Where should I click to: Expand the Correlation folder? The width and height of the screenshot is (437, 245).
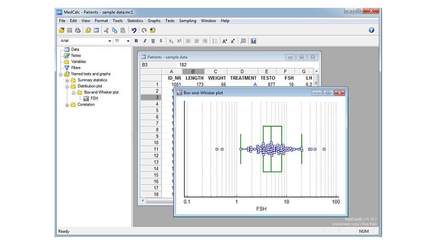click(67, 105)
